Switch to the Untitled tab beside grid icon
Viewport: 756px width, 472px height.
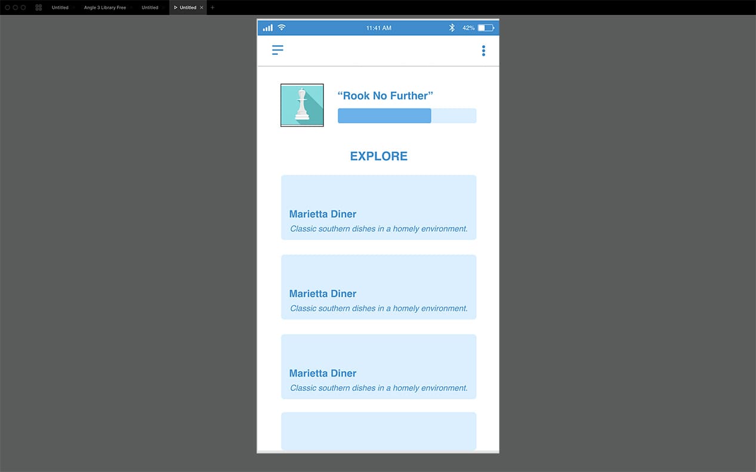pos(60,8)
